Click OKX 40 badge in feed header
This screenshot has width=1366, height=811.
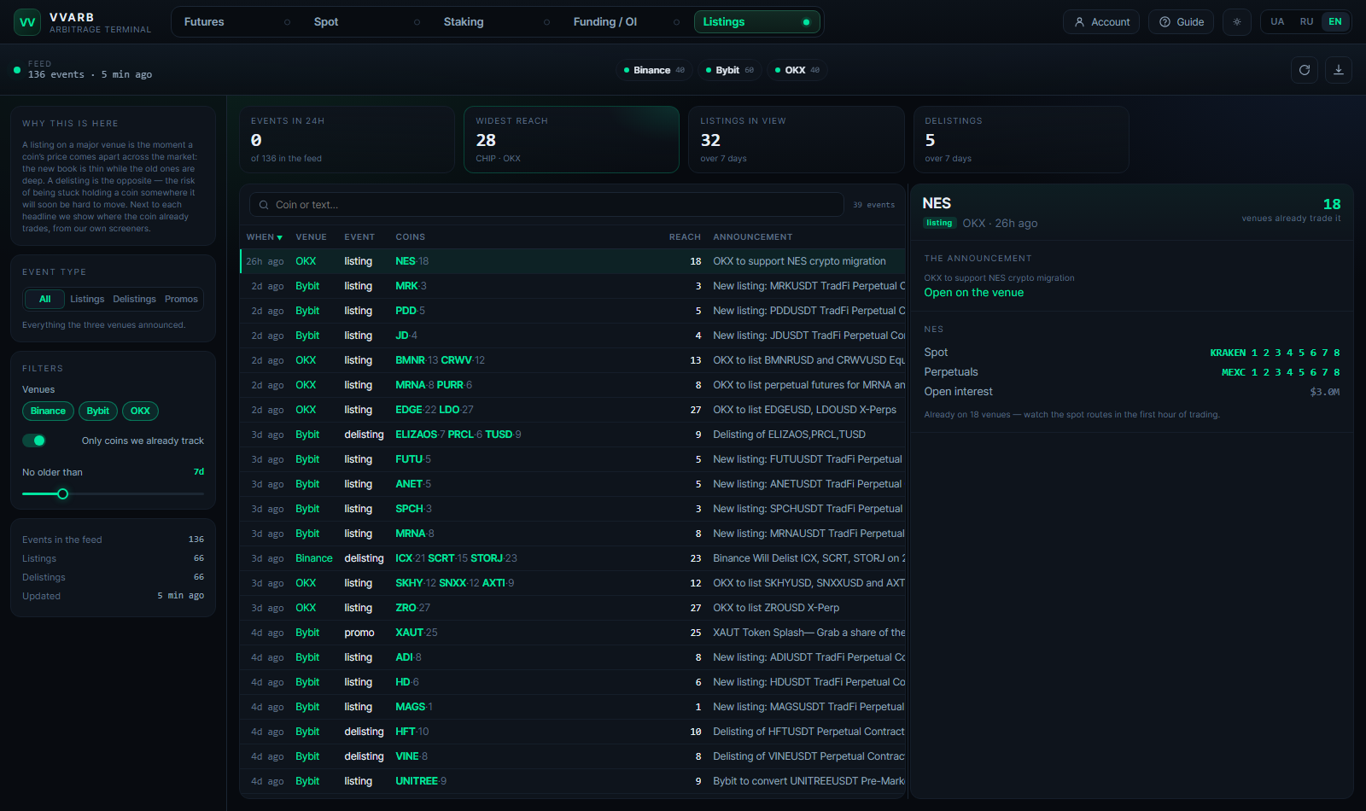[x=797, y=70]
